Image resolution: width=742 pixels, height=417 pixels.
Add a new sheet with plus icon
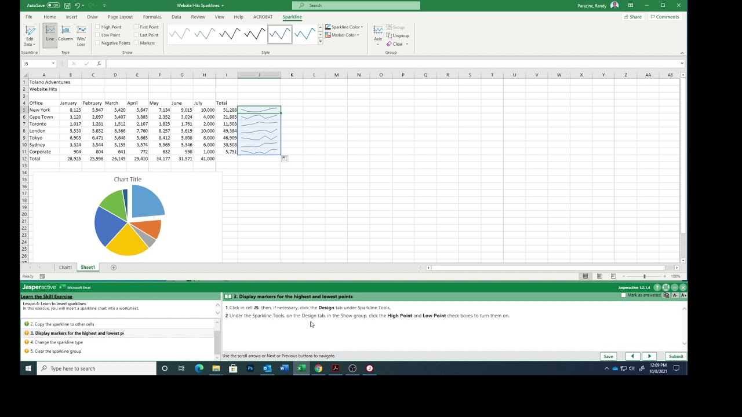pyautogui.click(x=114, y=268)
